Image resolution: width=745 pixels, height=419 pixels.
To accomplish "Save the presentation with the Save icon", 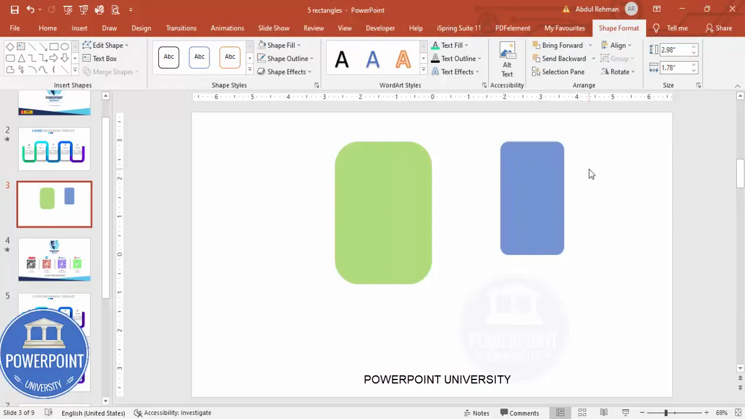I will [x=15, y=10].
